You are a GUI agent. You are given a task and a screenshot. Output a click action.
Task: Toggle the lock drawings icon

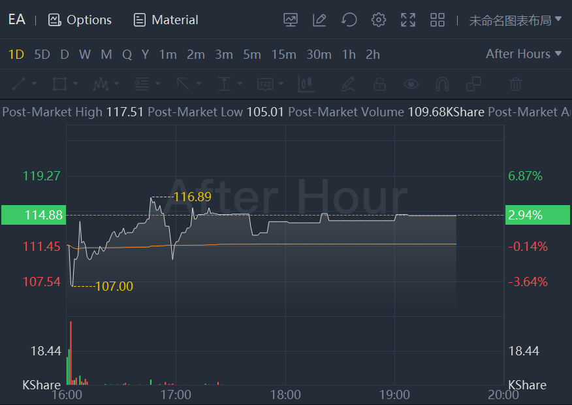tap(379, 84)
